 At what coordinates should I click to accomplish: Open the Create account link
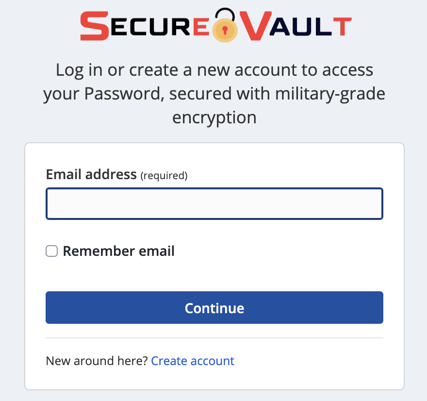(x=193, y=361)
